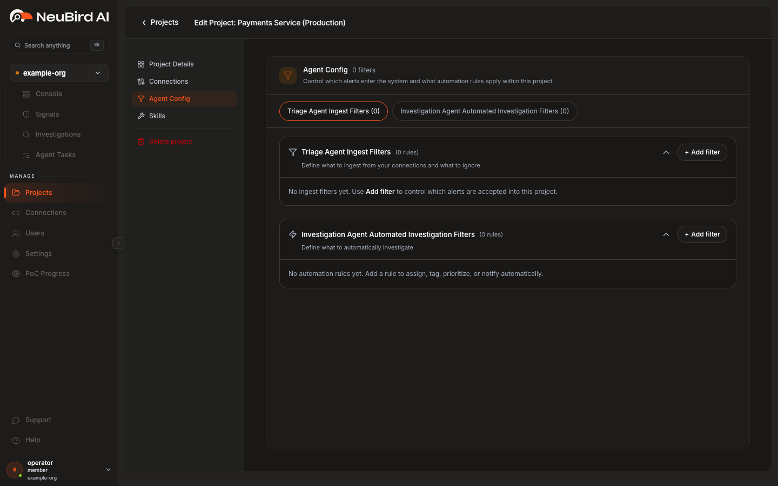Viewport: 778px width, 486px height.
Task: Collapse the Triage Agent Ingest Filters section
Action: (666, 152)
